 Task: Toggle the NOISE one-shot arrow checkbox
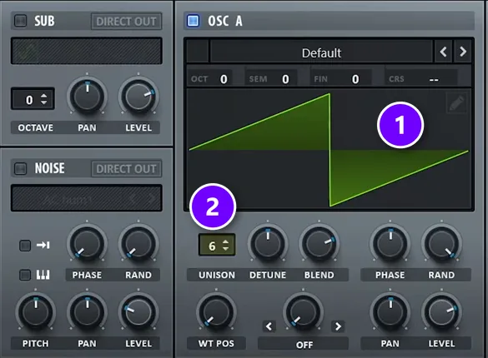pyautogui.click(x=25, y=246)
